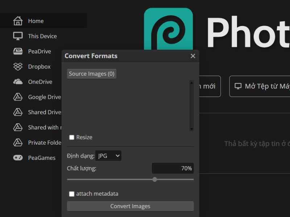Viewport: 290px width, 217px height.
Task: Enable the Resize checkbox
Action: pyautogui.click(x=71, y=137)
